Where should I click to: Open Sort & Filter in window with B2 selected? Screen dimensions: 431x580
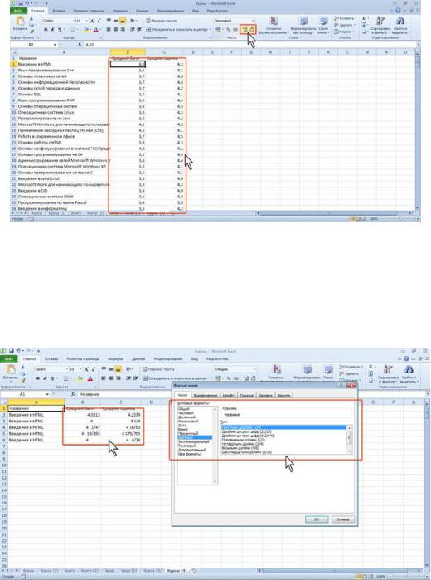380,25
